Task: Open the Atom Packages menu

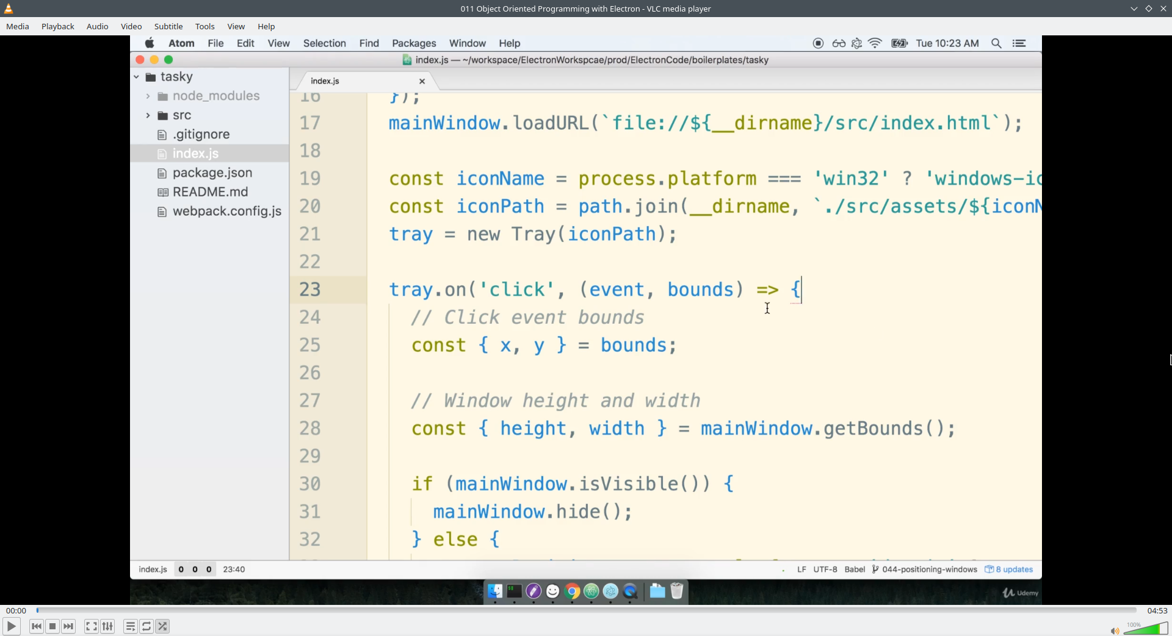Action: click(x=414, y=43)
